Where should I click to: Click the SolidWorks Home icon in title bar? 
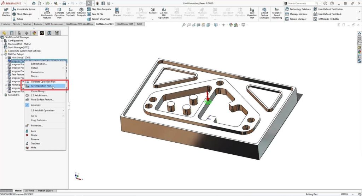34,3
